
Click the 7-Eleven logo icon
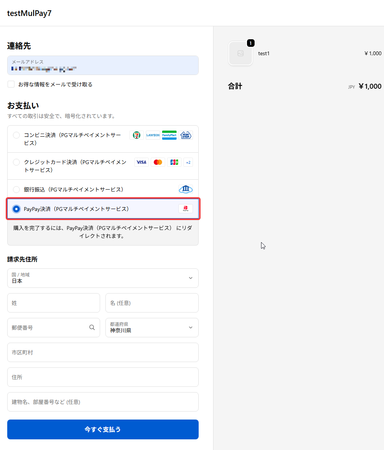click(137, 135)
